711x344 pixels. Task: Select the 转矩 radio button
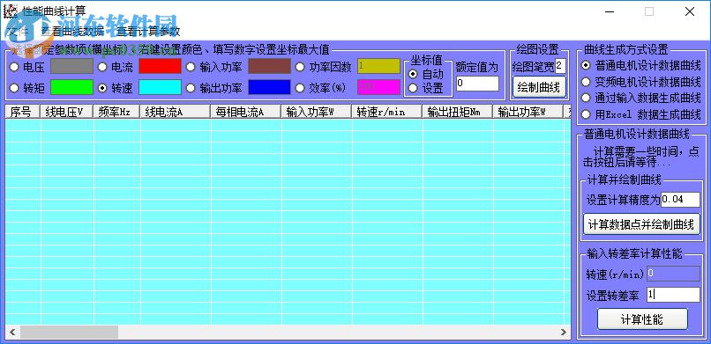point(14,88)
